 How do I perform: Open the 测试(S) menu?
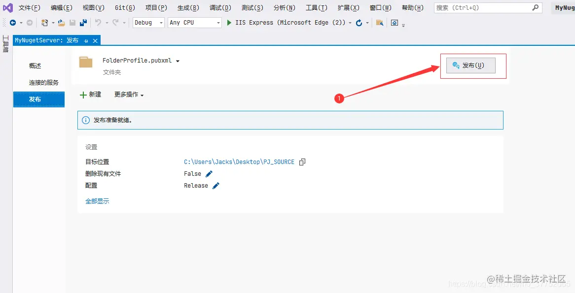[x=252, y=8]
